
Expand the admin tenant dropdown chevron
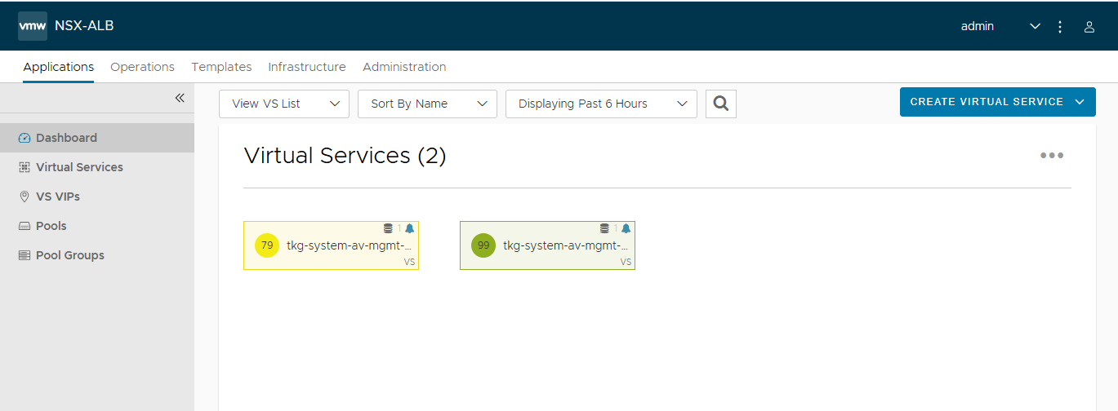pyautogui.click(x=1036, y=26)
